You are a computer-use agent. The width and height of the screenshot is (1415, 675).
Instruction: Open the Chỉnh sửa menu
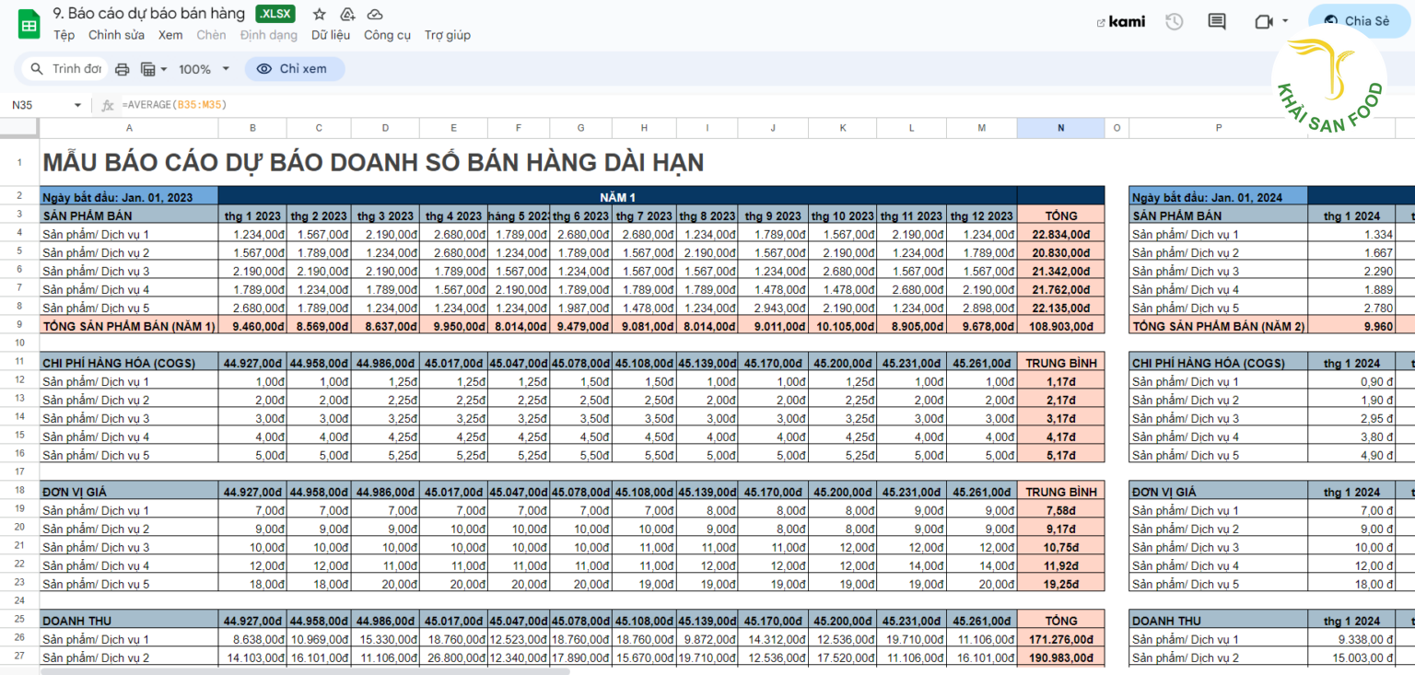coord(116,35)
